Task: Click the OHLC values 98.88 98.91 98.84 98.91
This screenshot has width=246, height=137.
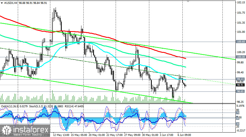Action: (33, 3)
